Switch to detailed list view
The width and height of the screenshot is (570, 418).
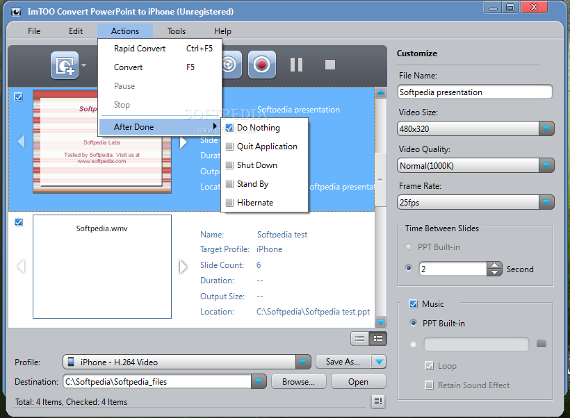pos(378,338)
